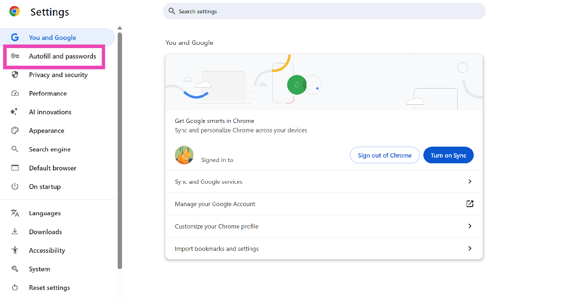Click the Privacy and security shield icon
This screenshot has height=299, width=572.
coord(15,75)
